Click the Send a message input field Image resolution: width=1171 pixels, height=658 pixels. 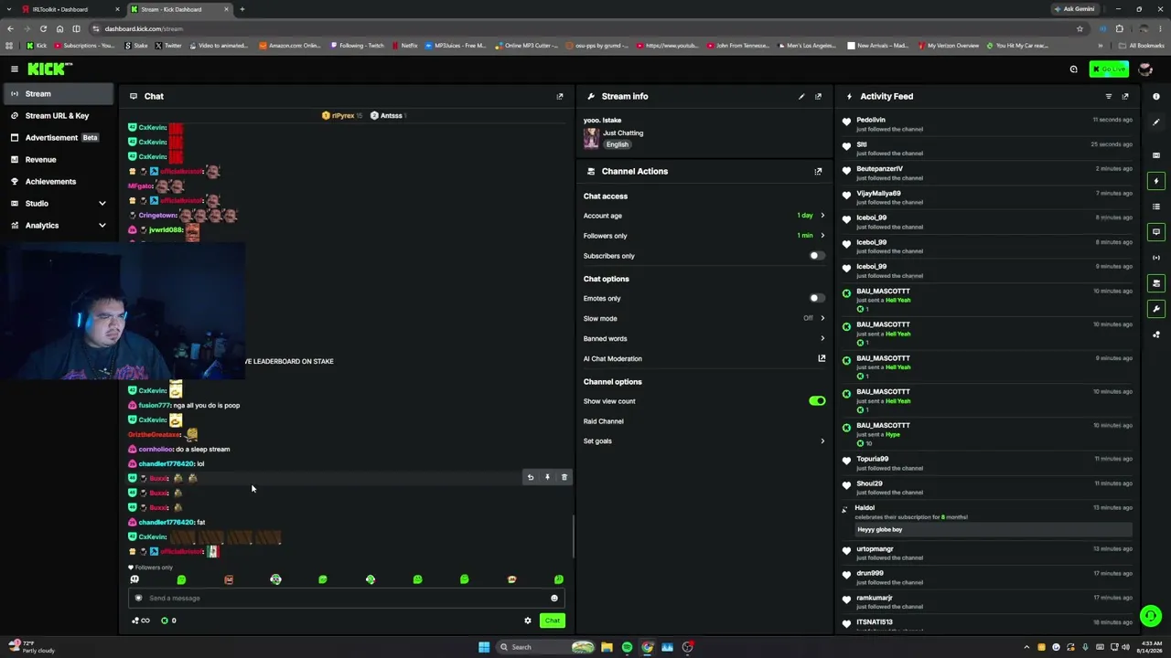[x=346, y=598]
